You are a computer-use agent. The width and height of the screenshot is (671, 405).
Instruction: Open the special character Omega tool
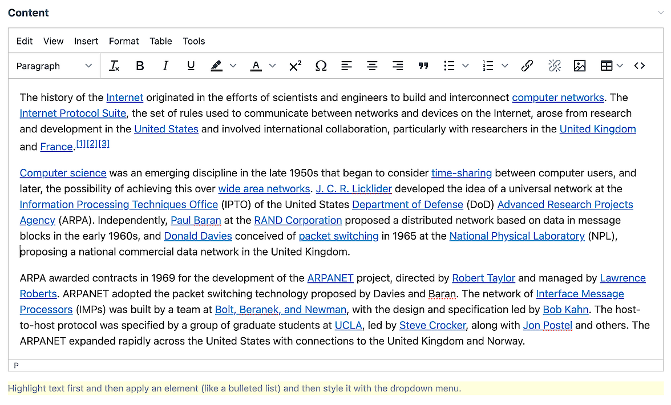321,66
